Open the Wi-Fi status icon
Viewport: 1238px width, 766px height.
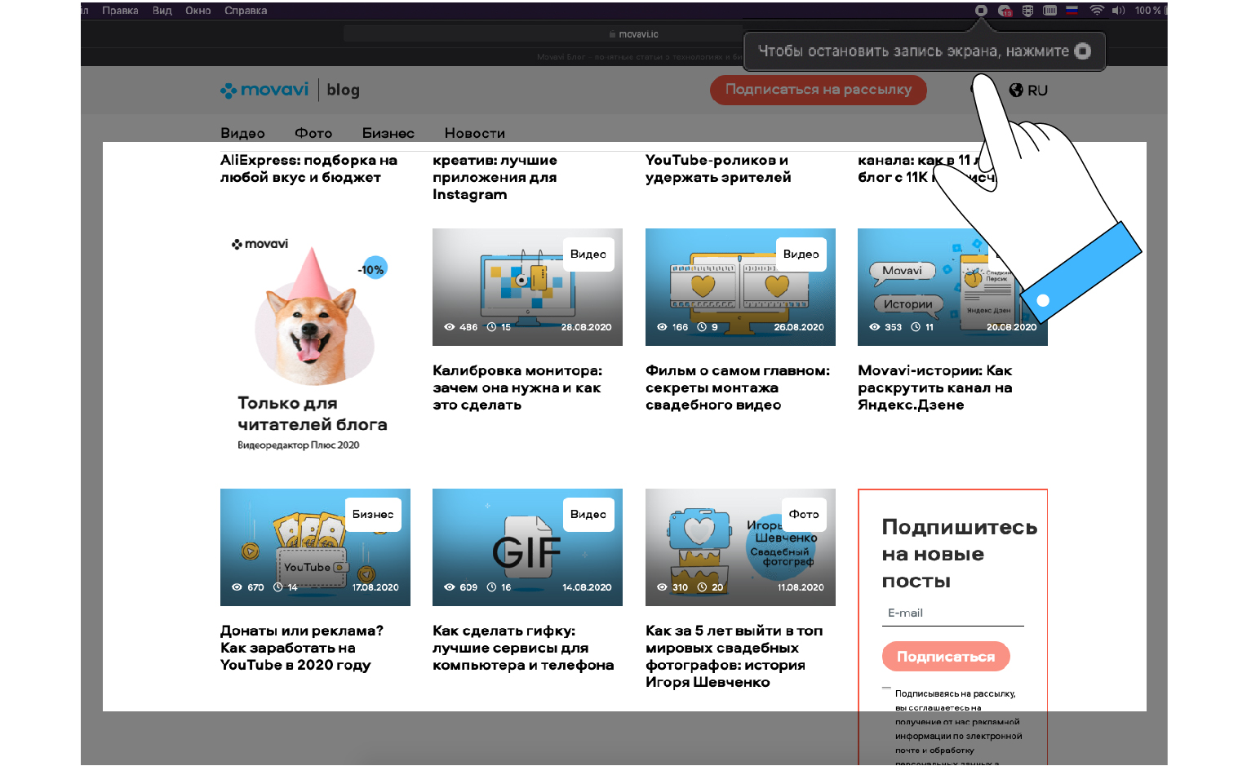point(1097,11)
